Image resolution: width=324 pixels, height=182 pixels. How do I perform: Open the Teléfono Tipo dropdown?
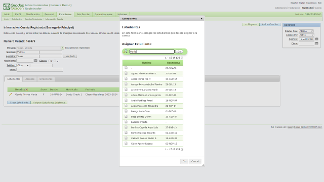click(23, 65)
